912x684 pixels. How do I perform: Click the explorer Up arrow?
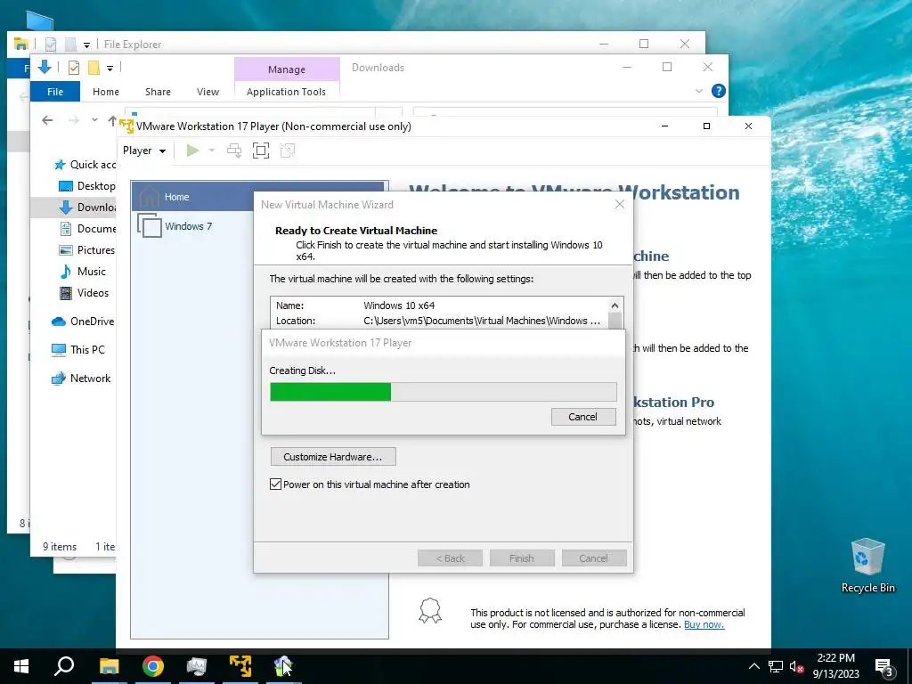click(111, 120)
